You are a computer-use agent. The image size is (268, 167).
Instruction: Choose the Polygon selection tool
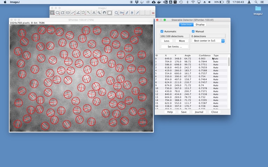(63, 13)
